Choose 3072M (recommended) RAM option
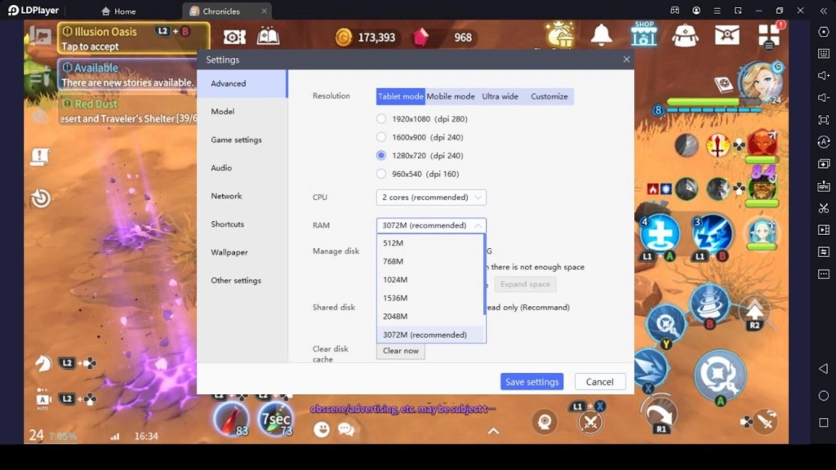This screenshot has width=836, height=470. tap(430, 335)
